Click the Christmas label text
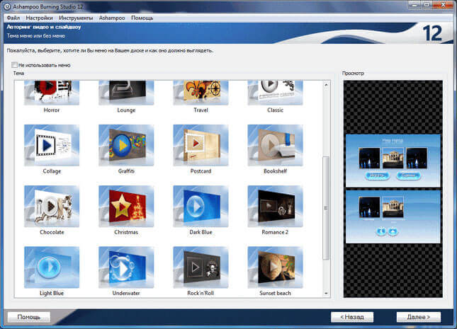This screenshot has height=329, width=457. (x=126, y=232)
